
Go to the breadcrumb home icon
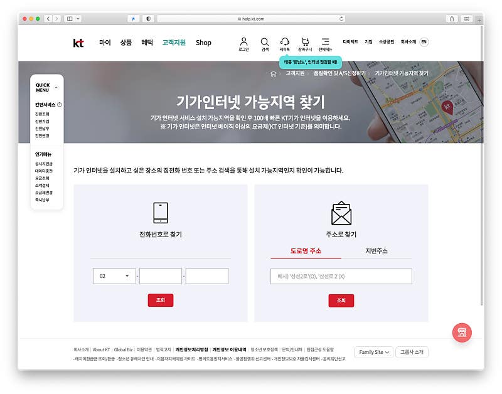point(273,74)
